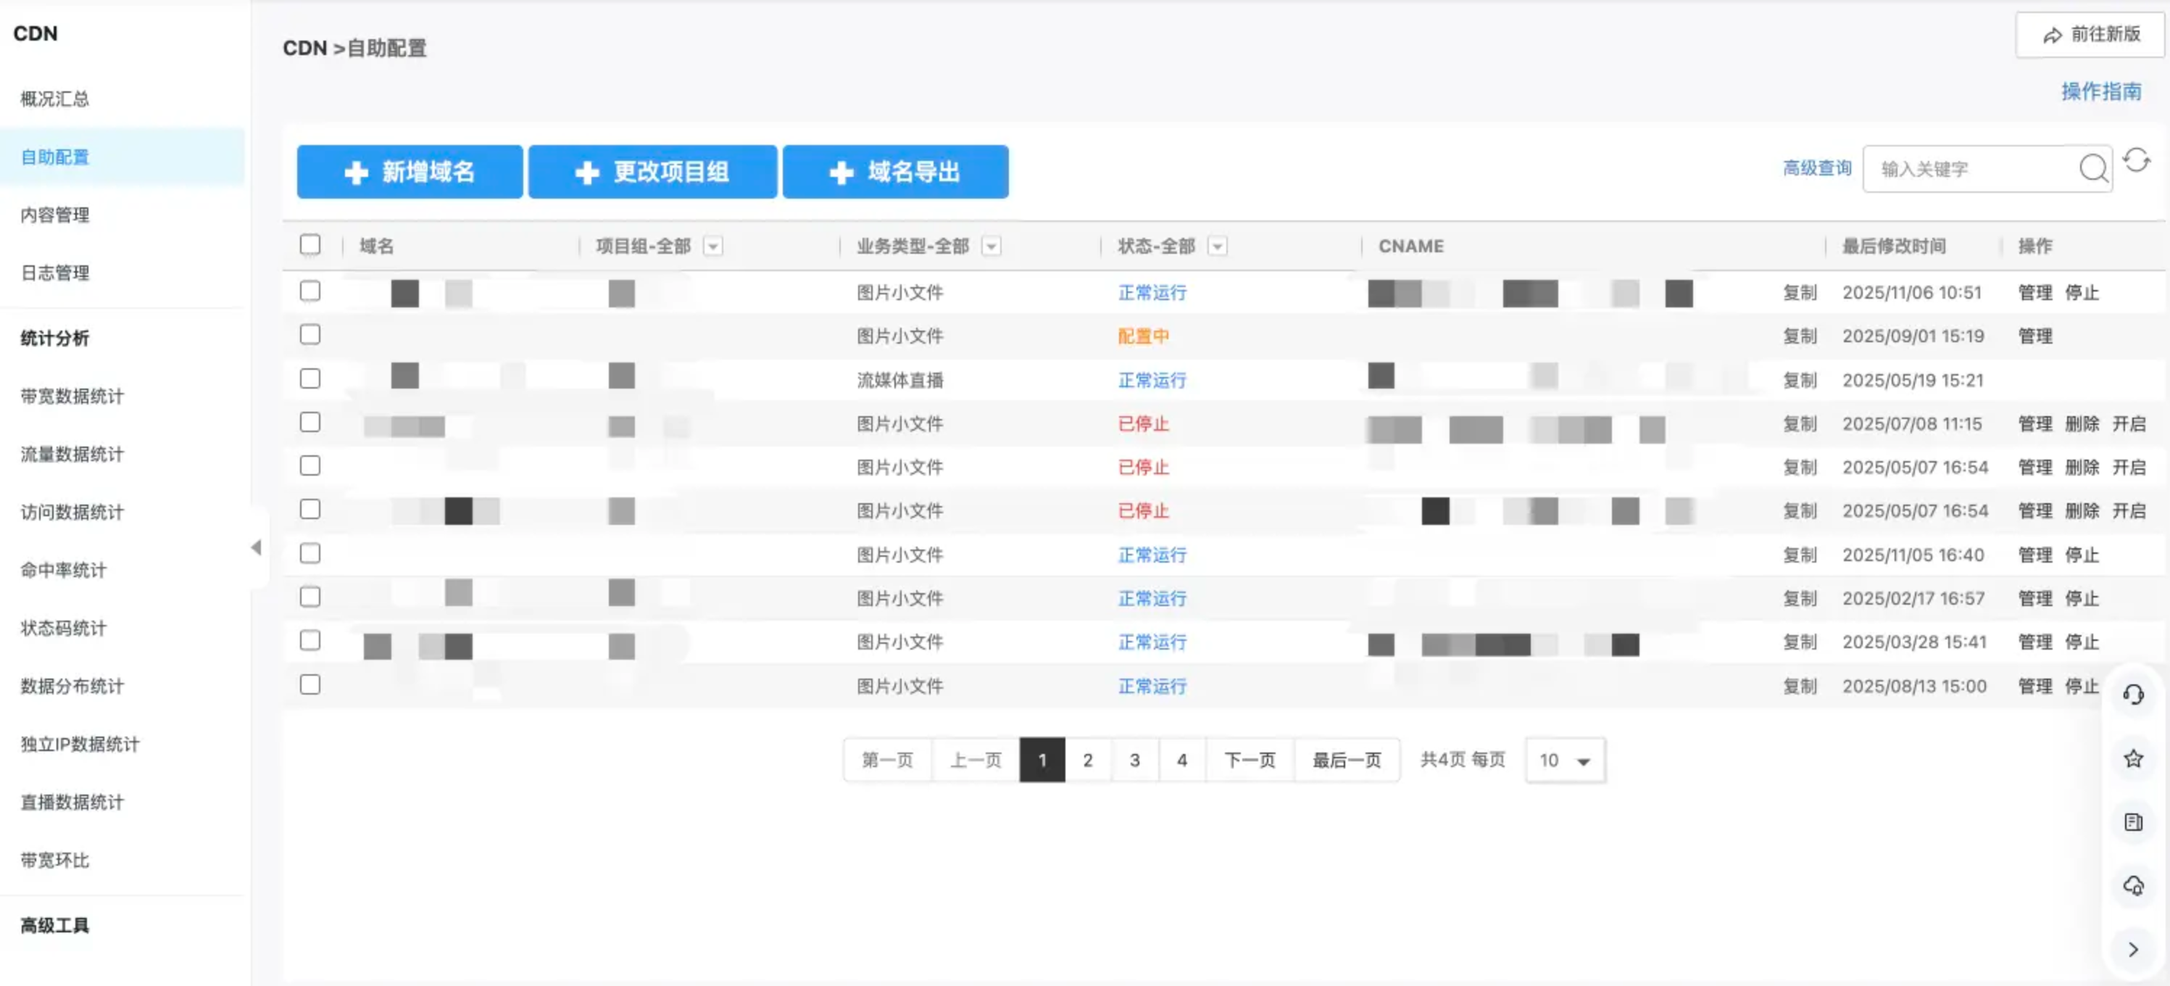The width and height of the screenshot is (2170, 986).
Task: Open 状态-全部 filter dropdown
Action: [x=1217, y=246]
